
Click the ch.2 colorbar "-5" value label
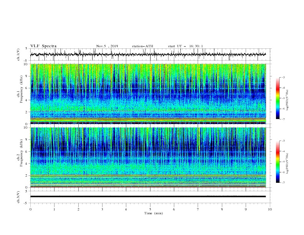click(x=283, y=162)
